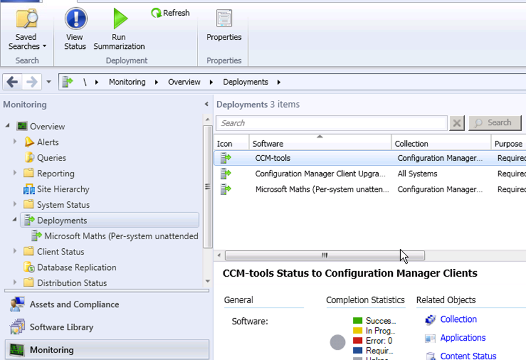Select Configuration Manager Client Upgrade row
526x360 pixels.
370,174
